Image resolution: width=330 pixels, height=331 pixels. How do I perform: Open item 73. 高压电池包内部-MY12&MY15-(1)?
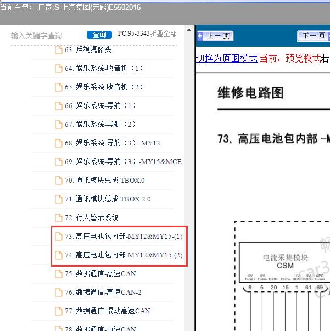(x=124, y=237)
